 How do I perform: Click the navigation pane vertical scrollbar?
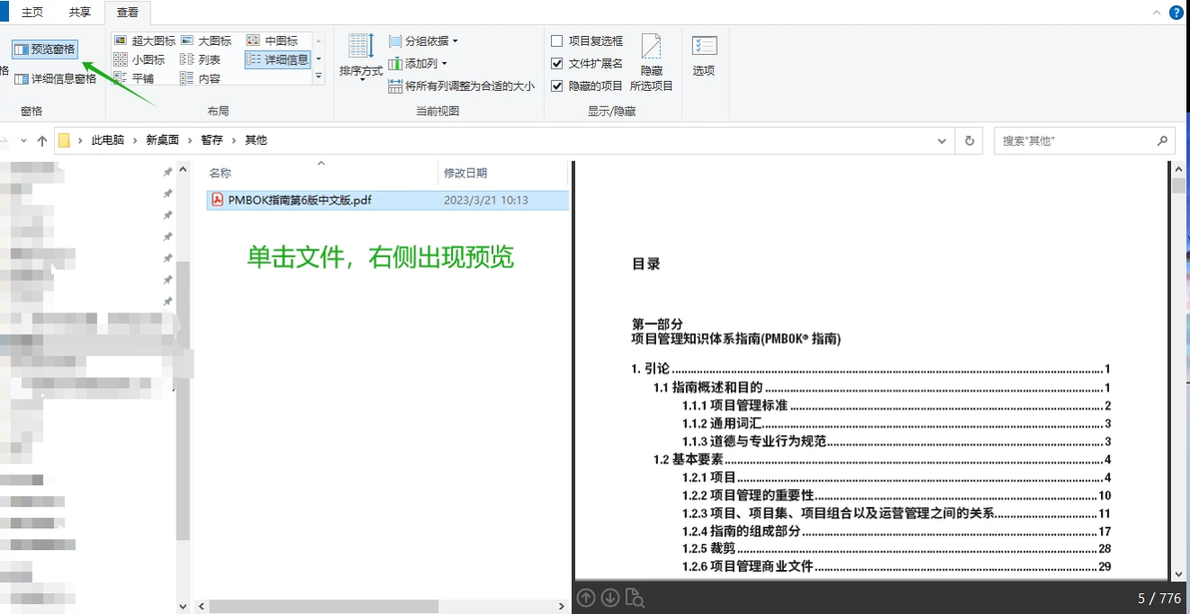(x=182, y=400)
